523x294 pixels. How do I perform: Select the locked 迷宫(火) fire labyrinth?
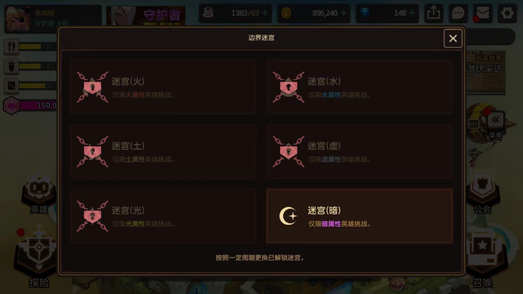(x=163, y=87)
